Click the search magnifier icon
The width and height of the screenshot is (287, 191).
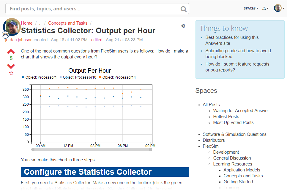click(183, 9)
